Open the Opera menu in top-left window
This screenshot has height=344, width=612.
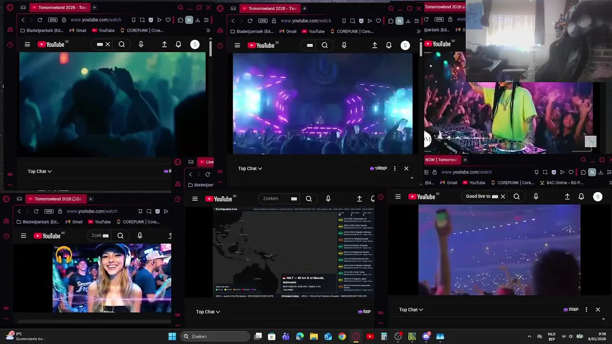10,8
